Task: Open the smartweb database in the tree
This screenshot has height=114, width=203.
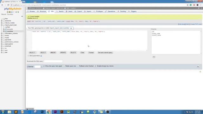Action: [8, 46]
